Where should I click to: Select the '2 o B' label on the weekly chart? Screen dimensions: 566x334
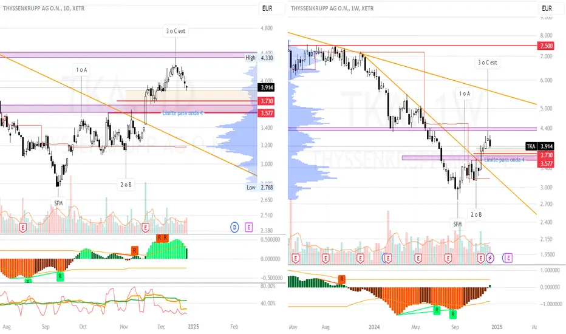coord(476,214)
